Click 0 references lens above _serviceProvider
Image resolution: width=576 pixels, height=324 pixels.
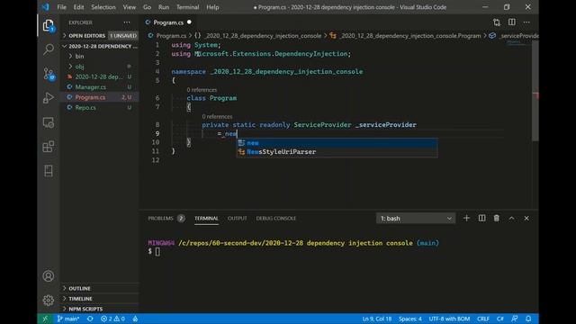[217, 116]
